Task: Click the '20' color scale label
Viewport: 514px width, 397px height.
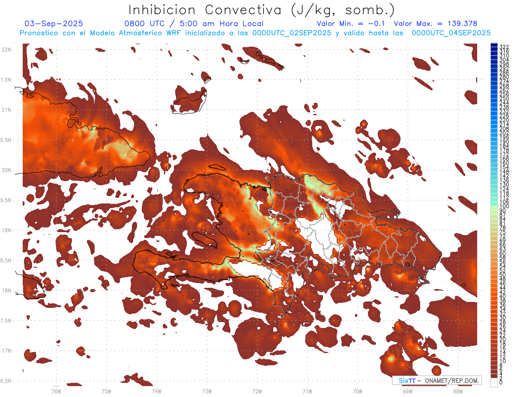Action: tap(503, 340)
